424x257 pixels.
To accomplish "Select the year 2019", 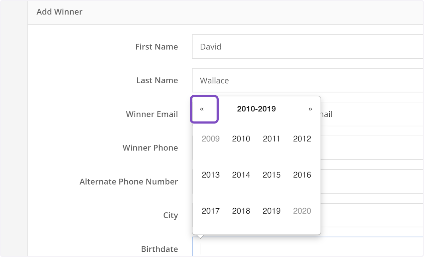I will tap(271, 211).
